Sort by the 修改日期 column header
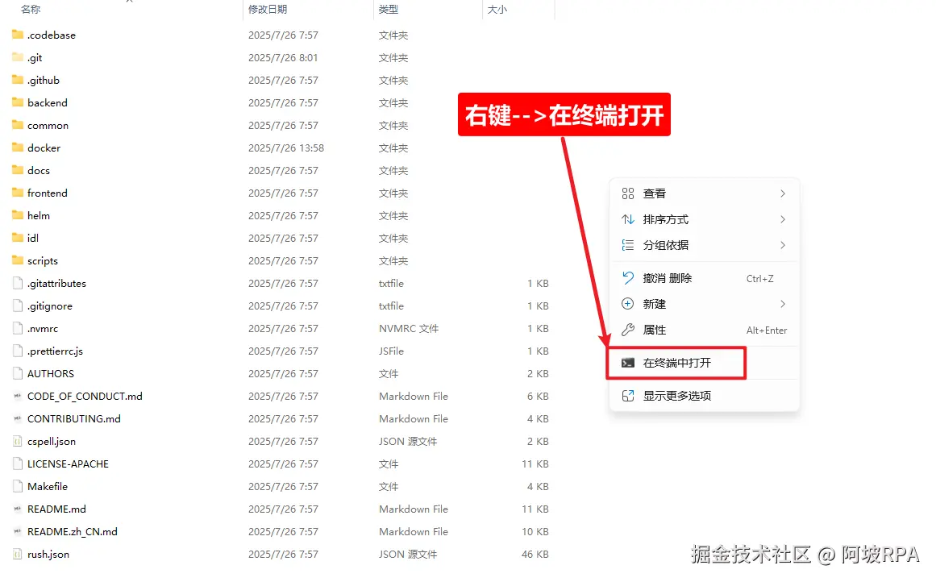Screen dimensions: 936x582 tap(268, 10)
